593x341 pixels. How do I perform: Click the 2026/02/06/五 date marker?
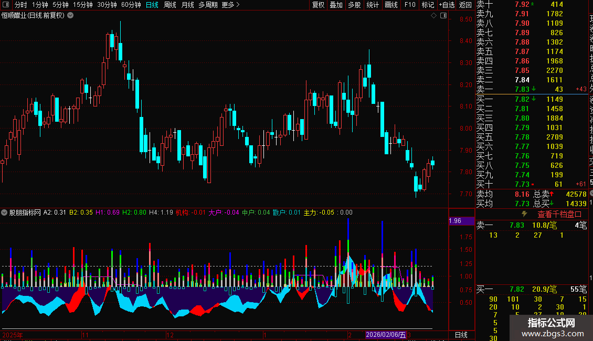pos(386,335)
